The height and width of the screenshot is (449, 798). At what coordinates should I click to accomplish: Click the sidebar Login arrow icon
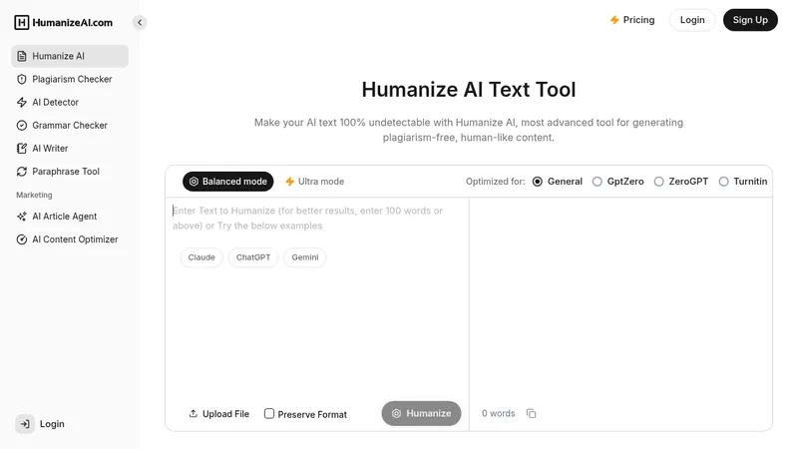coord(25,424)
